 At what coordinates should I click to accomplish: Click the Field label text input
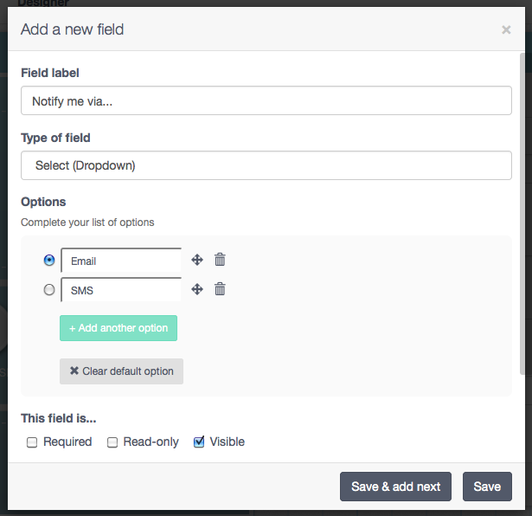[266, 100]
